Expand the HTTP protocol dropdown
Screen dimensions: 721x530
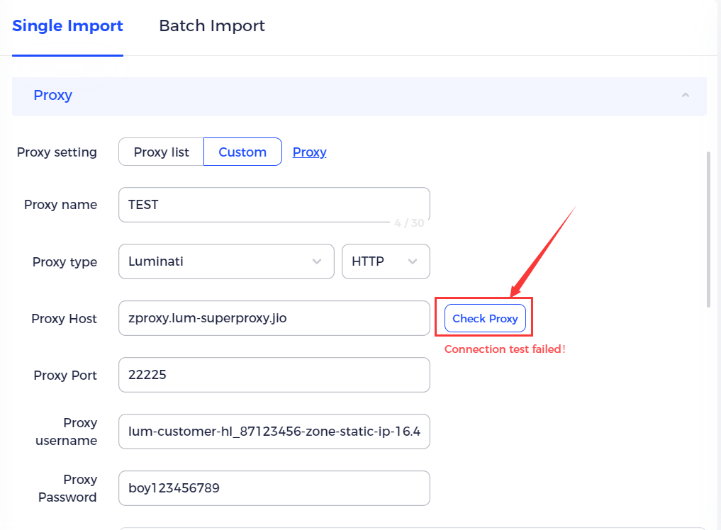386,261
